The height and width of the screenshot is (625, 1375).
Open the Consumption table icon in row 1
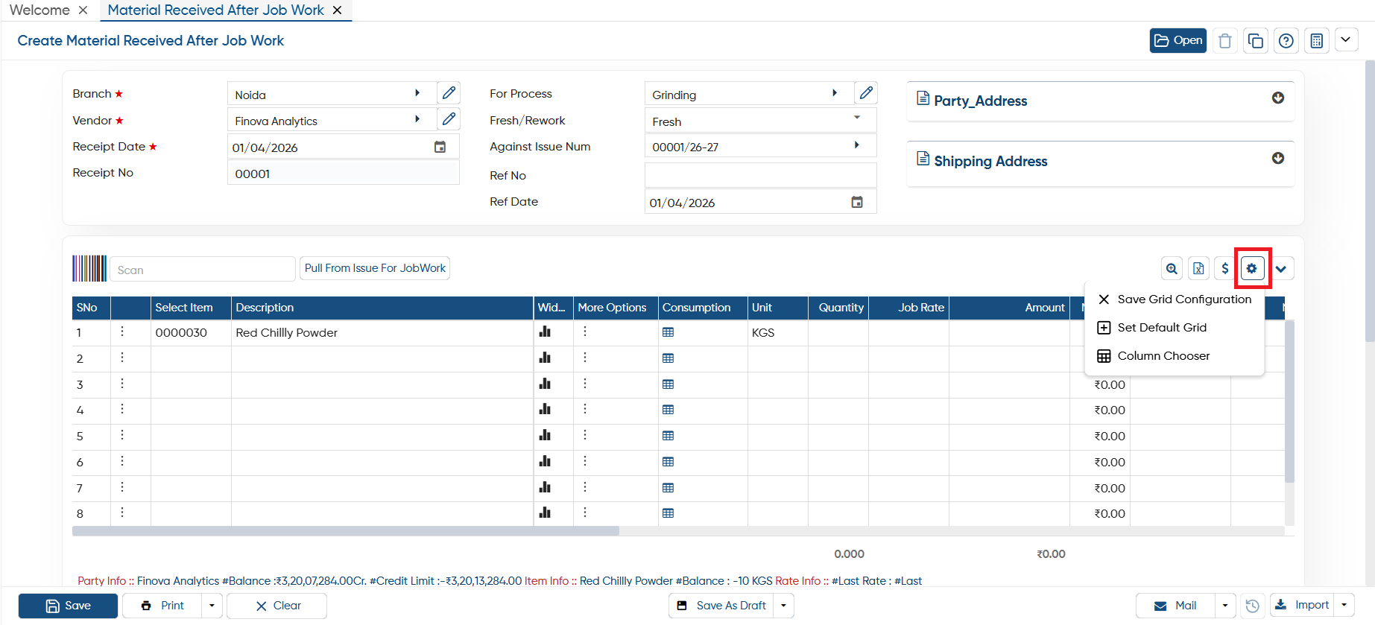click(x=668, y=332)
